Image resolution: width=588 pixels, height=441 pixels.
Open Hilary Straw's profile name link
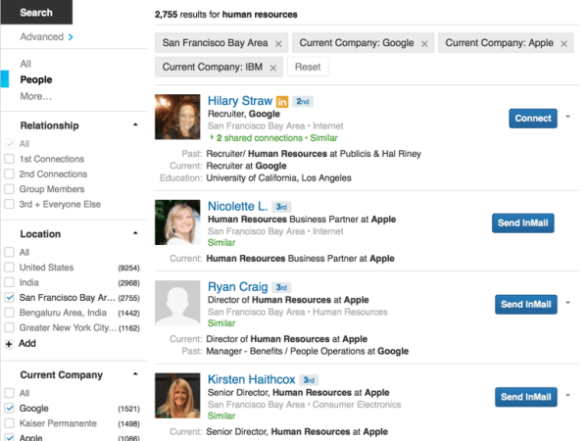240,101
